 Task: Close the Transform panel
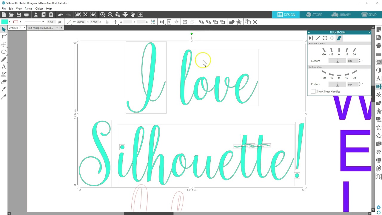tap(369, 32)
